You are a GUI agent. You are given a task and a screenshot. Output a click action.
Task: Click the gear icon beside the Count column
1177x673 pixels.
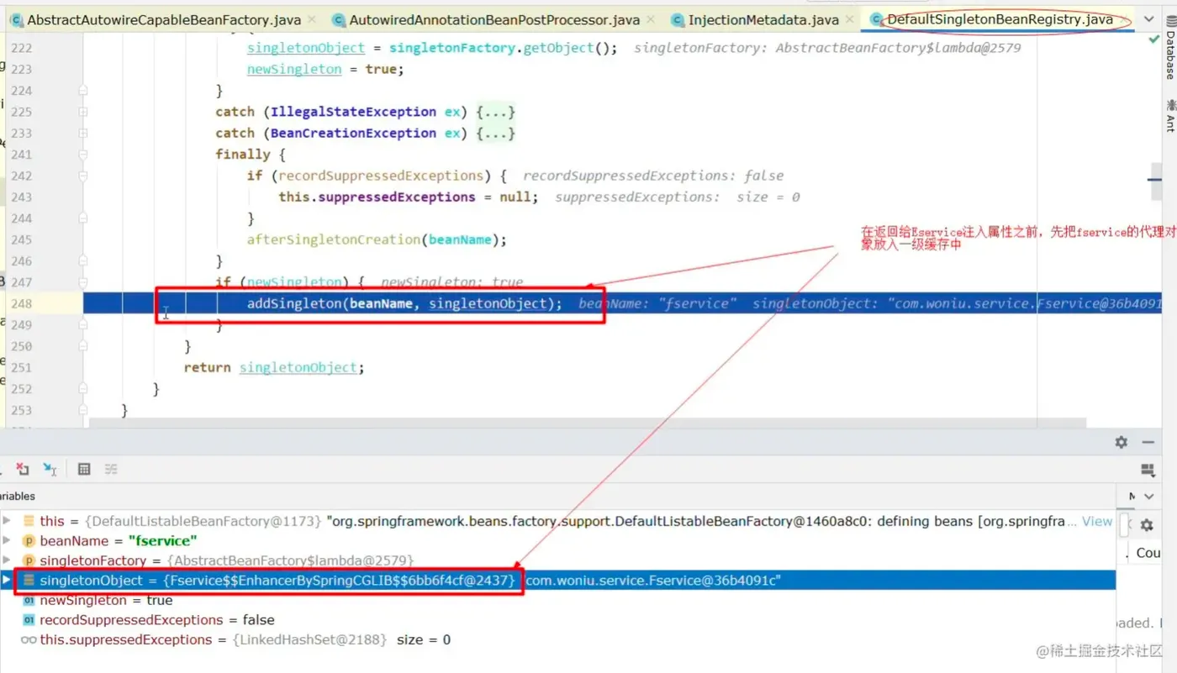[1147, 525]
